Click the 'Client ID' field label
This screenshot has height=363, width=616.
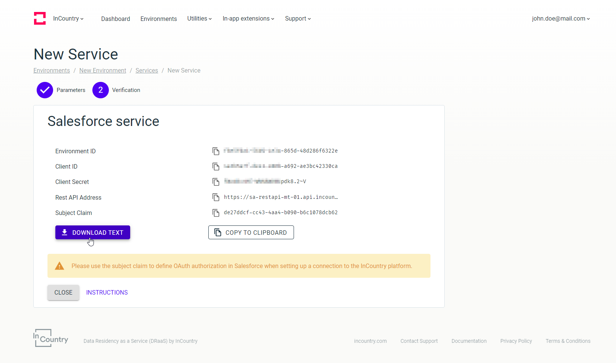pyautogui.click(x=66, y=166)
